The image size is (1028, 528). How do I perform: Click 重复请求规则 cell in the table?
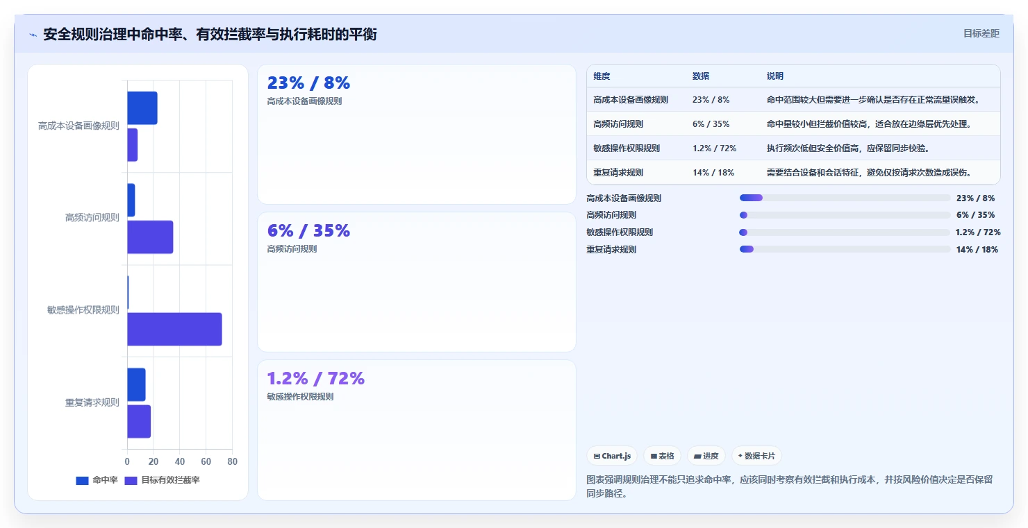coord(618,173)
